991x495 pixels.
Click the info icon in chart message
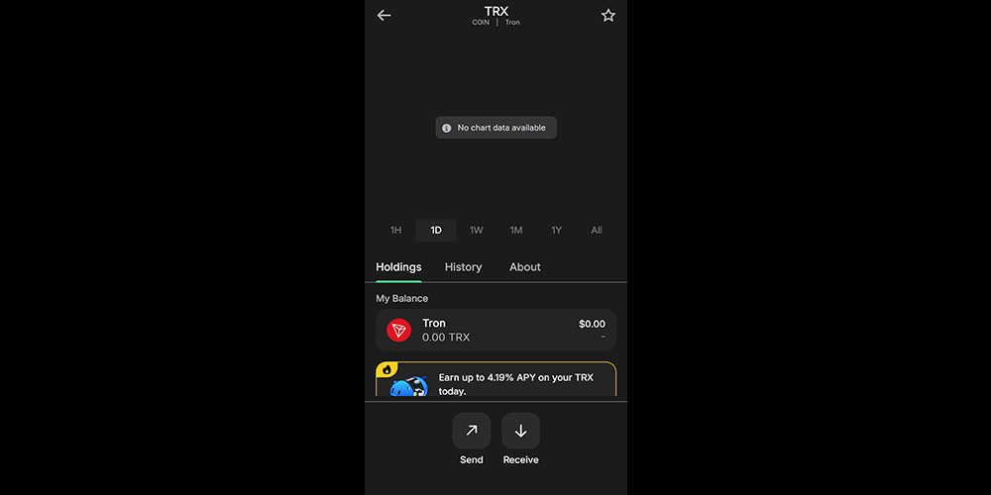tap(446, 128)
